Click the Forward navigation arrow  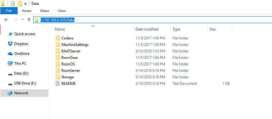[15, 20]
